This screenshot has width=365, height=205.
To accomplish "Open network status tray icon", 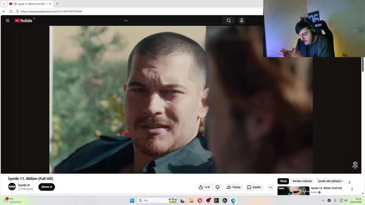I will 341,200.
